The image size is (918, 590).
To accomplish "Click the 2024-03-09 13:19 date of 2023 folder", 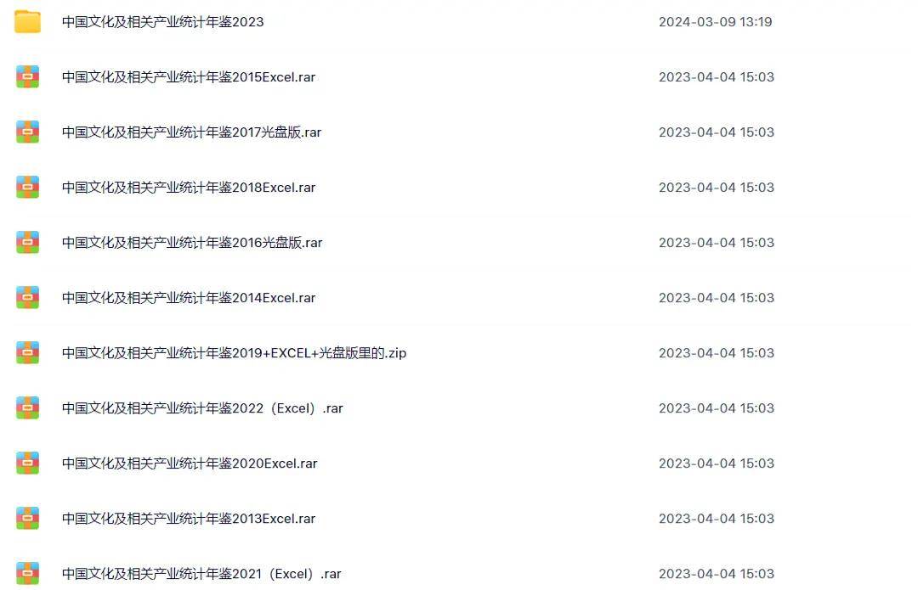I will click(x=716, y=21).
